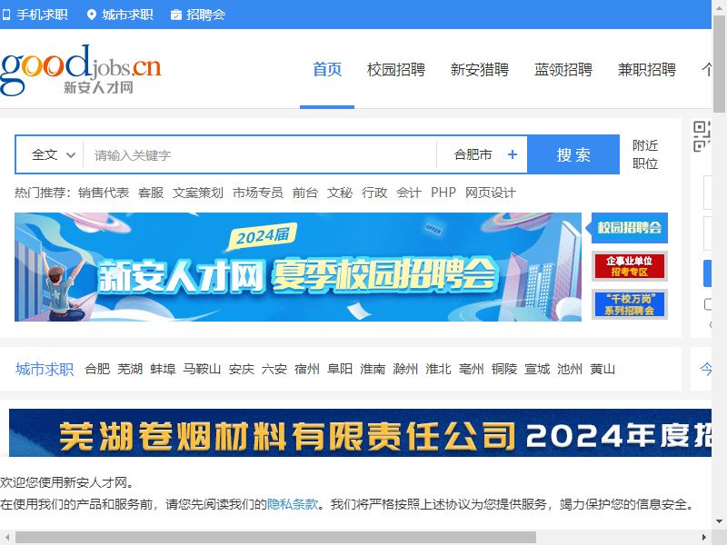Go to the 新安猎聘 tab
The width and height of the screenshot is (727, 545).
(480, 70)
